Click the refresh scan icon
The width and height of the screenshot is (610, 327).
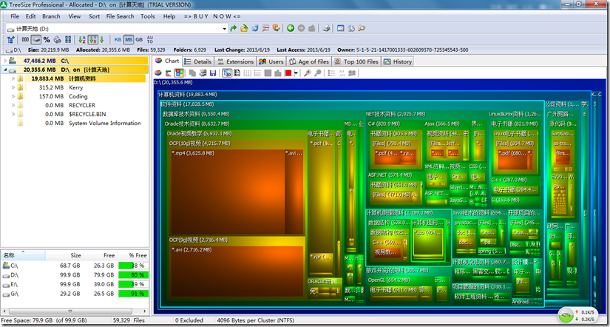[255, 28]
